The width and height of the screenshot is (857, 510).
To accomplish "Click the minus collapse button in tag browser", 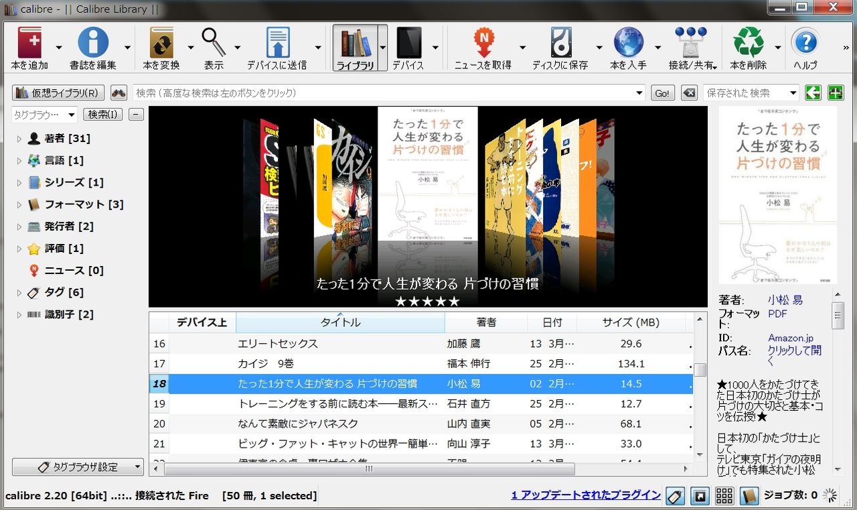I will pyautogui.click(x=136, y=115).
